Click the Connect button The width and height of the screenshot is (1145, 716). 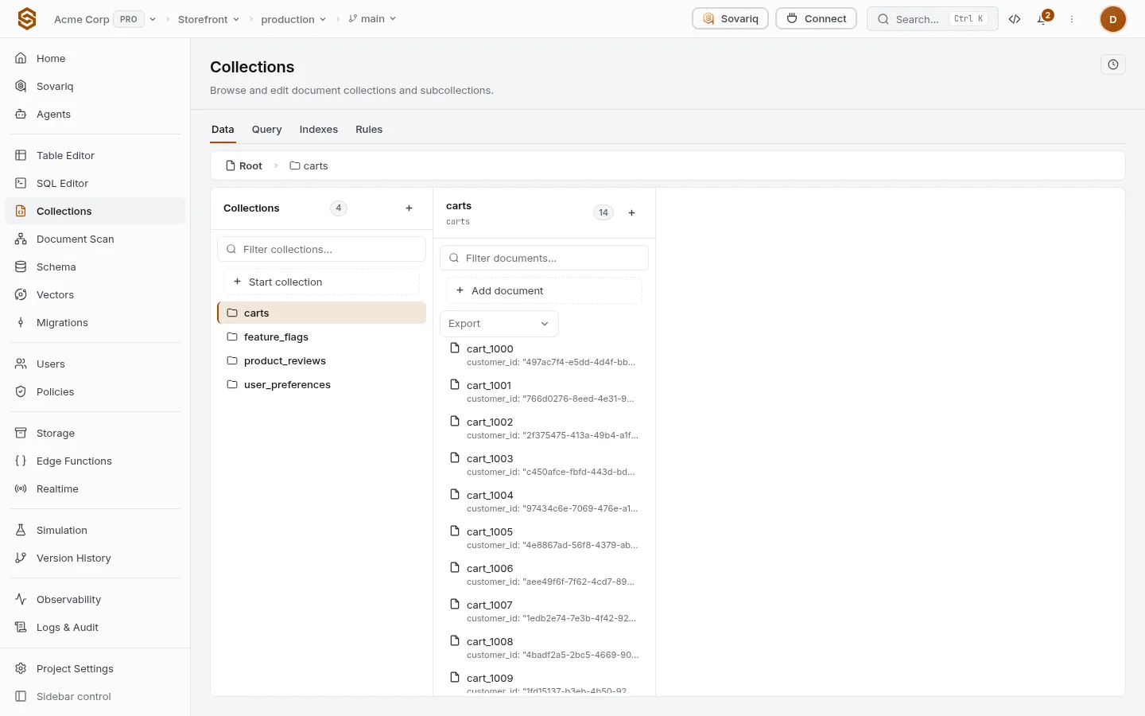[x=816, y=18]
